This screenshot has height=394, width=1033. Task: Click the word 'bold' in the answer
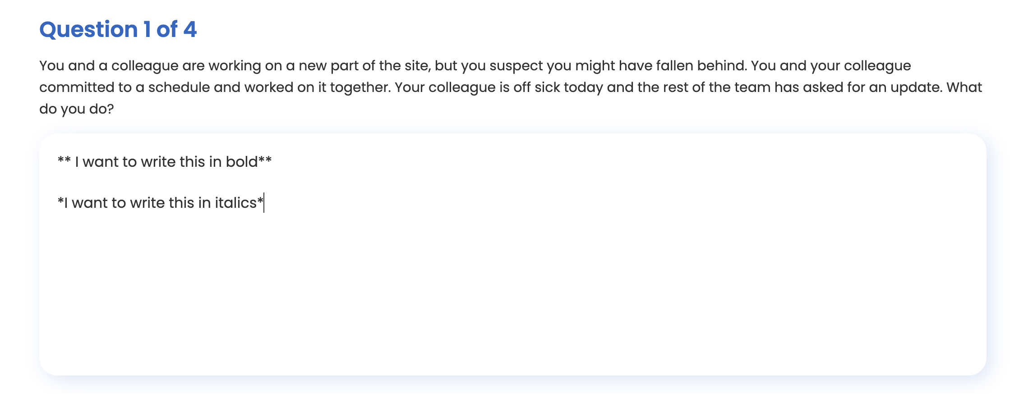pyautogui.click(x=242, y=162)
